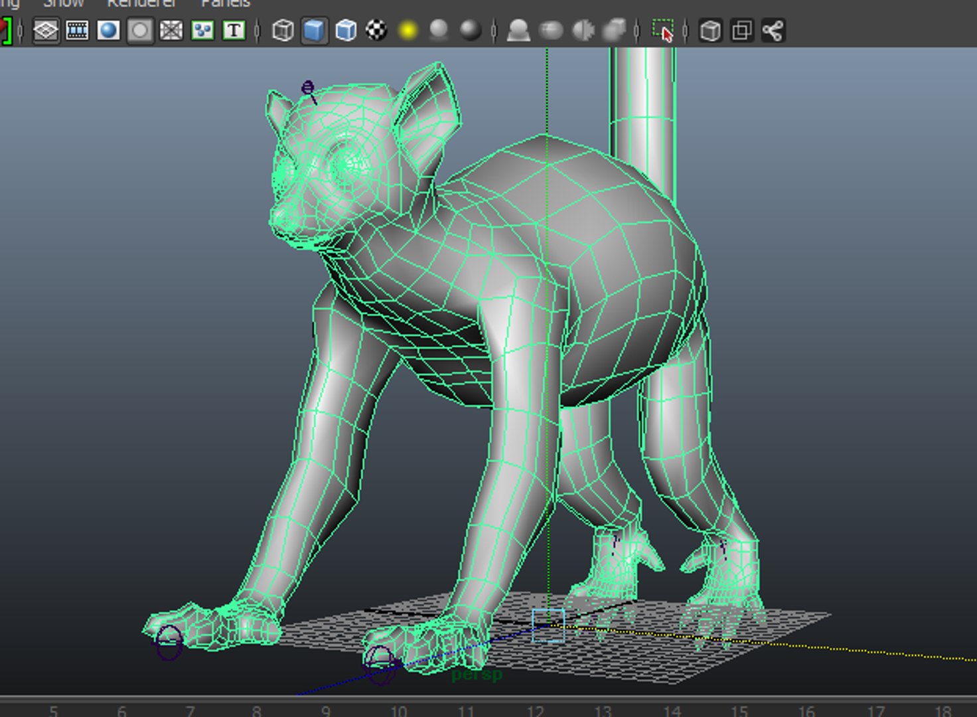977x717 pixels.
Task: Click frame 8 on the time slider
Action: point(257,711)
